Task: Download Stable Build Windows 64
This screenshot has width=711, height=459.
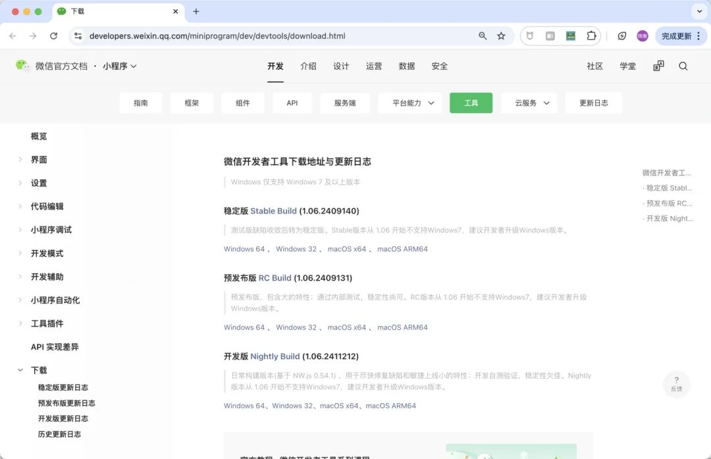Action: 244,249
